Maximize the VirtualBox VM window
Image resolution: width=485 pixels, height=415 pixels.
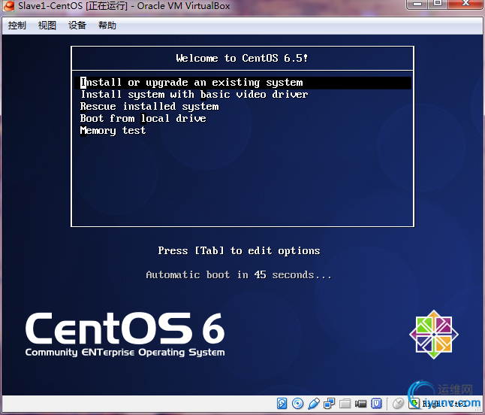pos(438,4)
